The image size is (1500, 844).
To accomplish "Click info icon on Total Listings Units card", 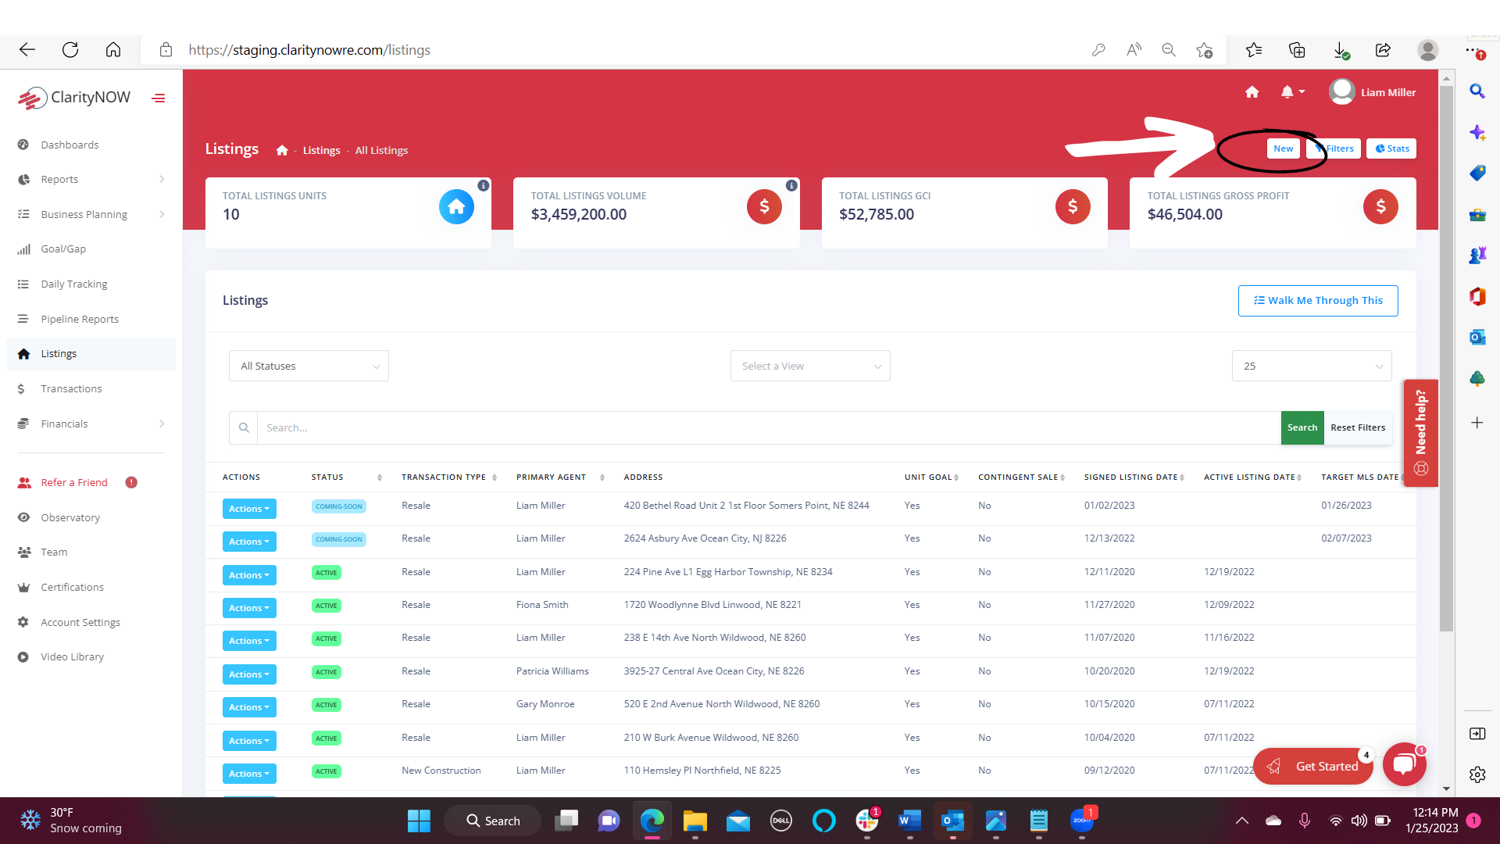I will click(484, 186).
